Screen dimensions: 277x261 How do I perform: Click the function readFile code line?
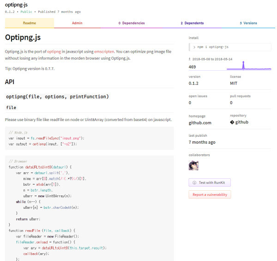pyautogui.click(x=42, y=231)
